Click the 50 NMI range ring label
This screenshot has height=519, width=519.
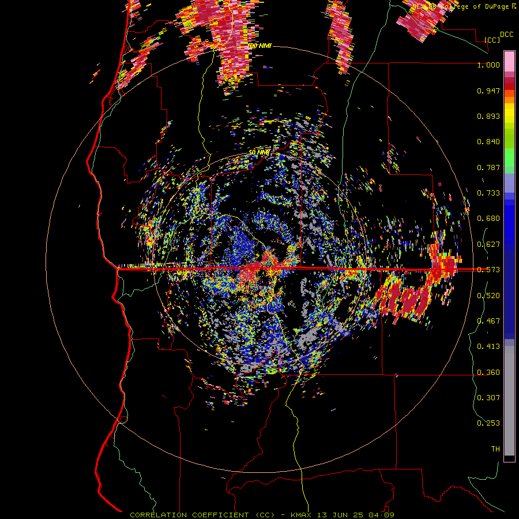pos(259,152)
